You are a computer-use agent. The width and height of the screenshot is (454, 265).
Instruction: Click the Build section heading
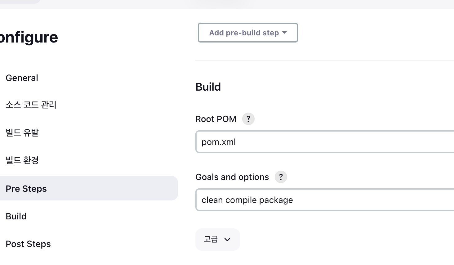pos(208,87)
